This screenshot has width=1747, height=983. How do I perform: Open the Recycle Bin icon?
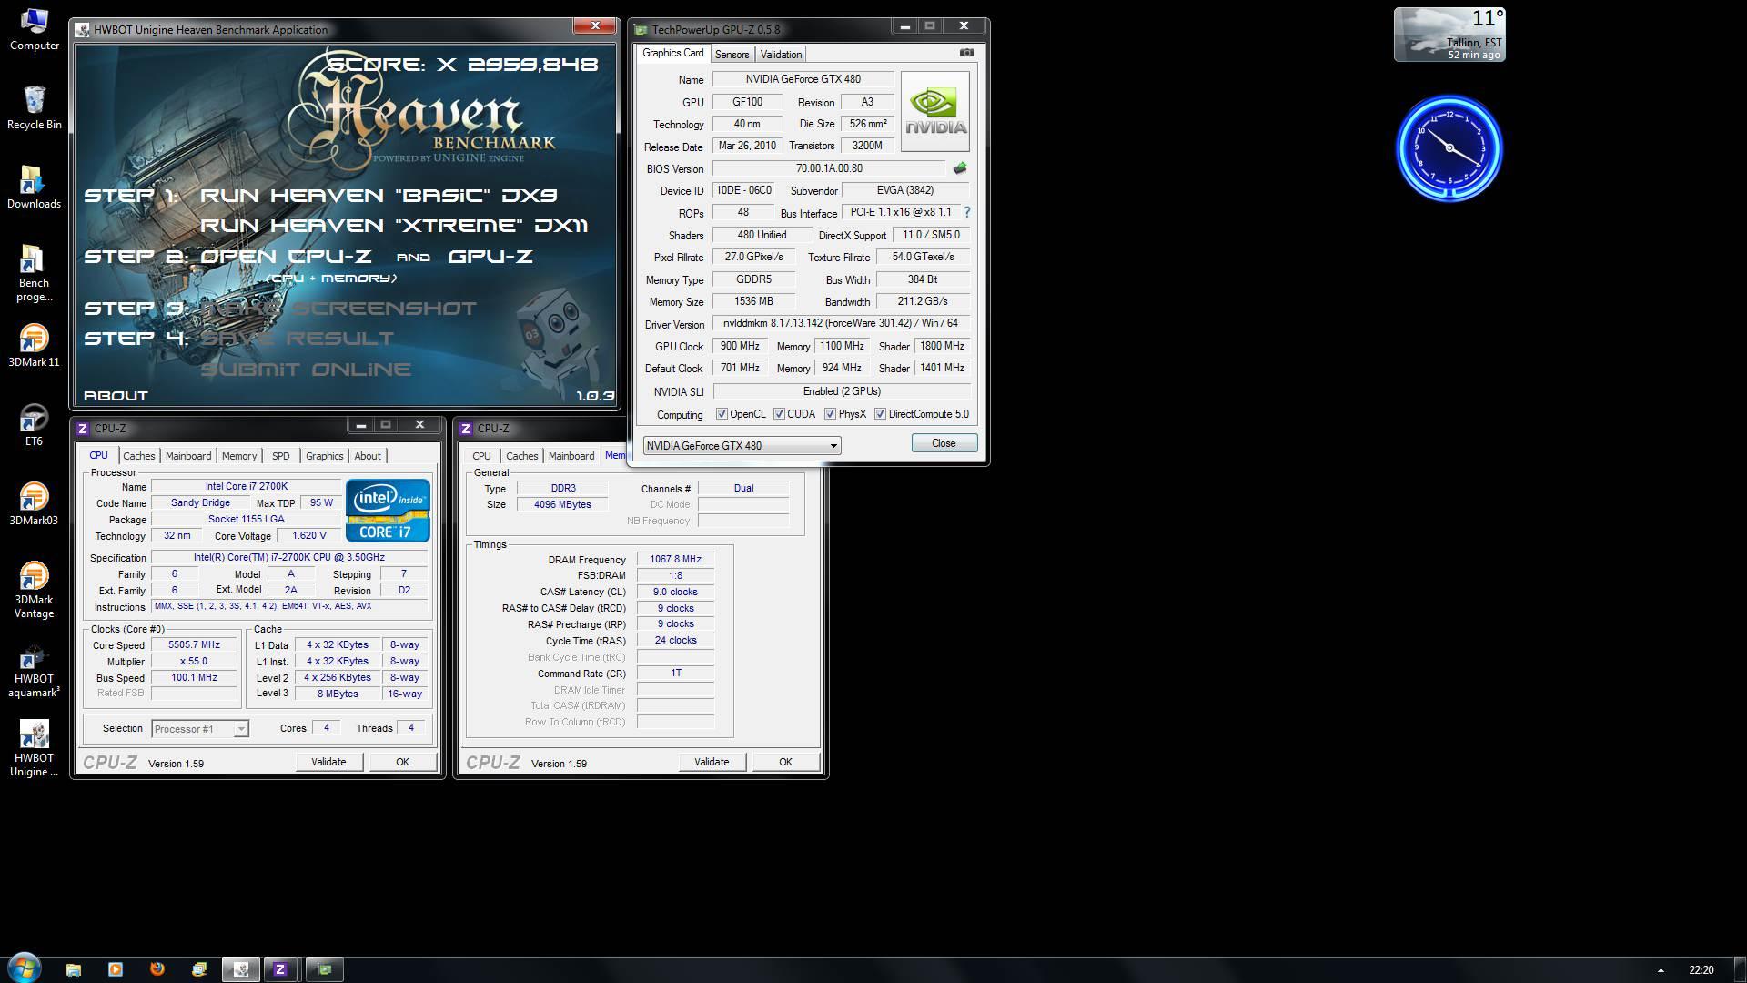coord(34,108)
